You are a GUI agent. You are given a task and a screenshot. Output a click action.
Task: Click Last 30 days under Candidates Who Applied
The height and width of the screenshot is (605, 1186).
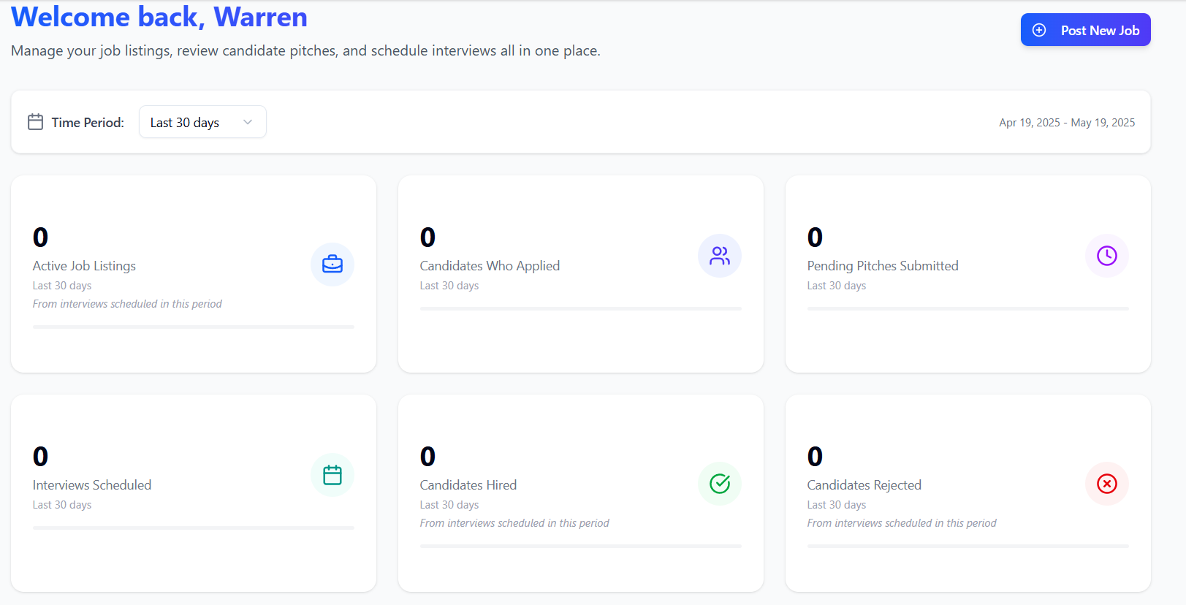coord(449,286)
